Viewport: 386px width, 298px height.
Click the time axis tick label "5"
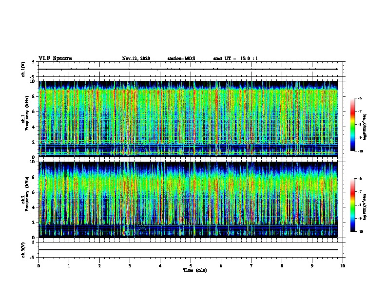191,266
